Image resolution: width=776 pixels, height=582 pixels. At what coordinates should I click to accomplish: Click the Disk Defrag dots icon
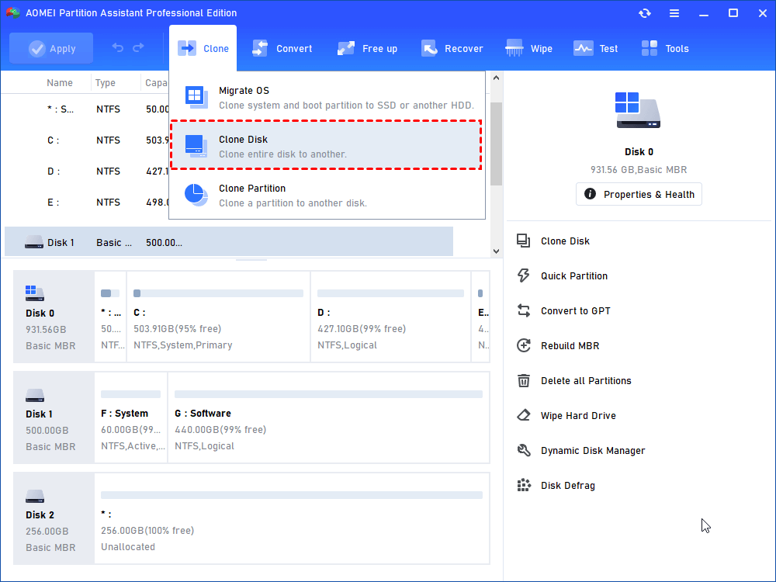(x=524, y=486)
